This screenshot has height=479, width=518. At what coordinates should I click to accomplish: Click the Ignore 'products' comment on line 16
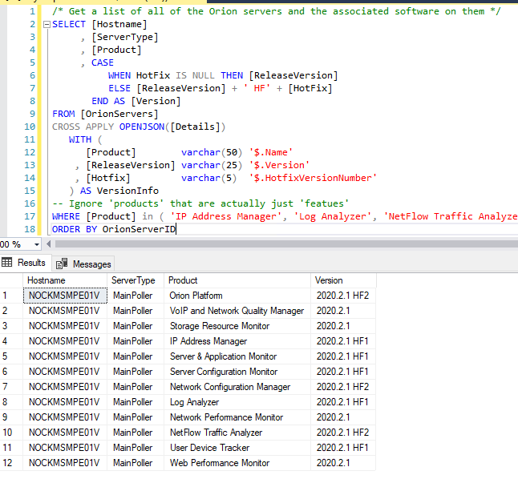(200, 203)
